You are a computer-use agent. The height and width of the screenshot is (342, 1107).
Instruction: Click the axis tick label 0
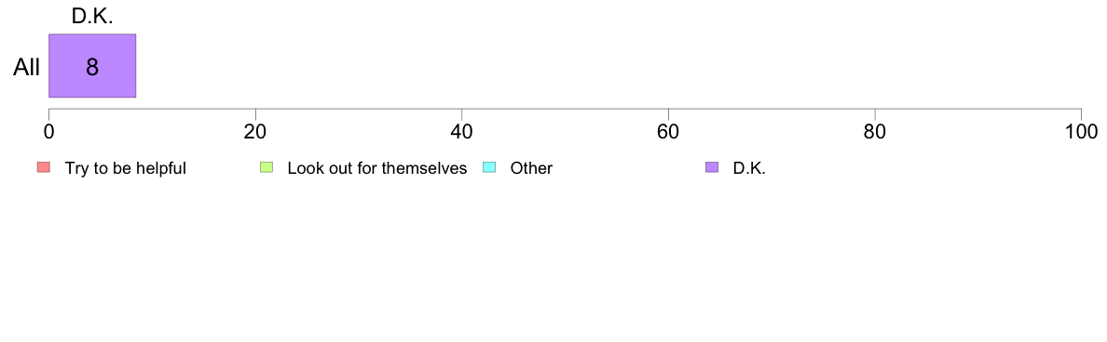click(48, 131)
